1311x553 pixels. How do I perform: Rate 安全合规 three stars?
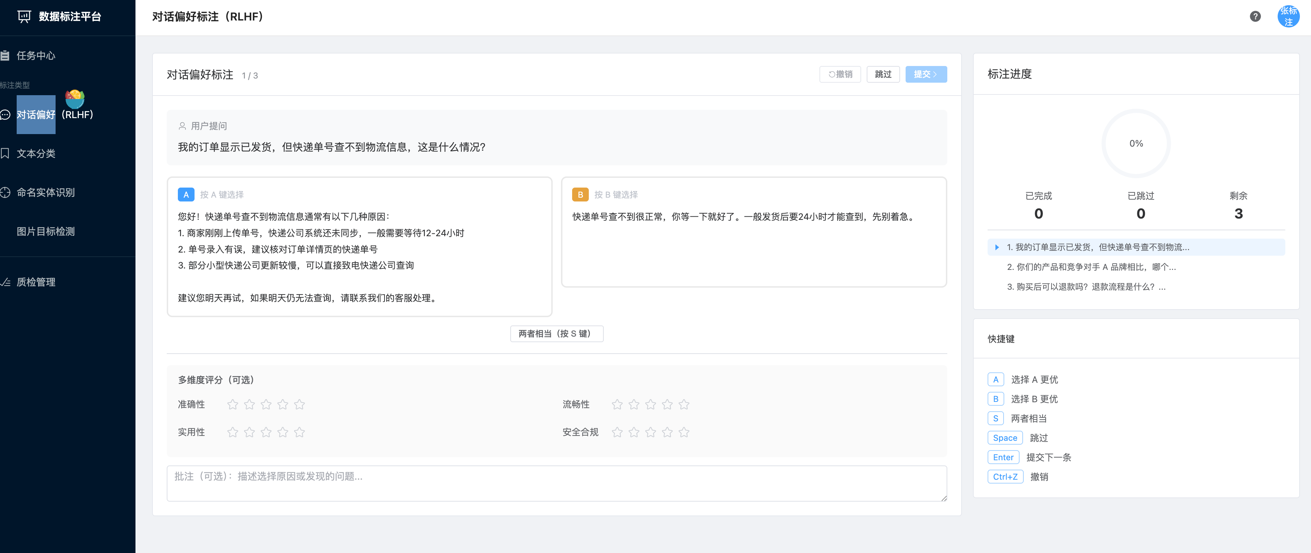650,432
